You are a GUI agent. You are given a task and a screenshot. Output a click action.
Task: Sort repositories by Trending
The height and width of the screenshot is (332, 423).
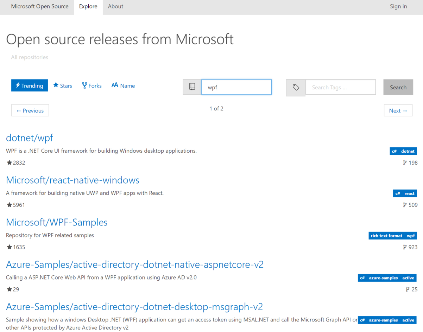30,85
